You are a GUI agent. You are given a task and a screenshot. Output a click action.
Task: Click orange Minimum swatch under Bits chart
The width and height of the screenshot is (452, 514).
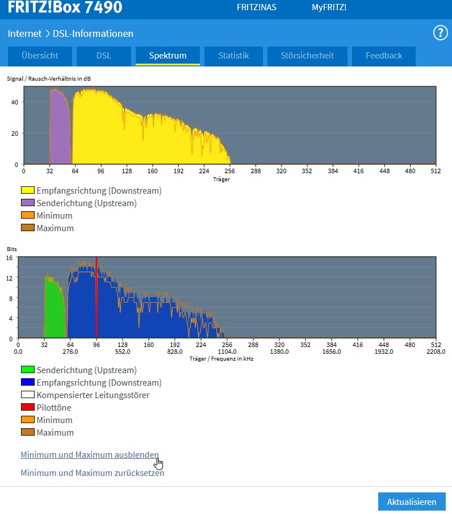28,419
